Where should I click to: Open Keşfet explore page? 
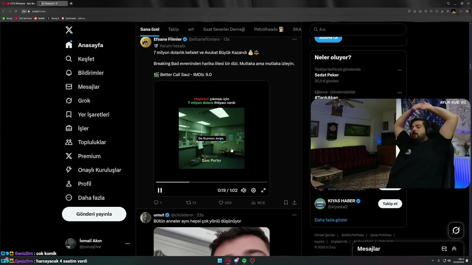click(80, 59)
